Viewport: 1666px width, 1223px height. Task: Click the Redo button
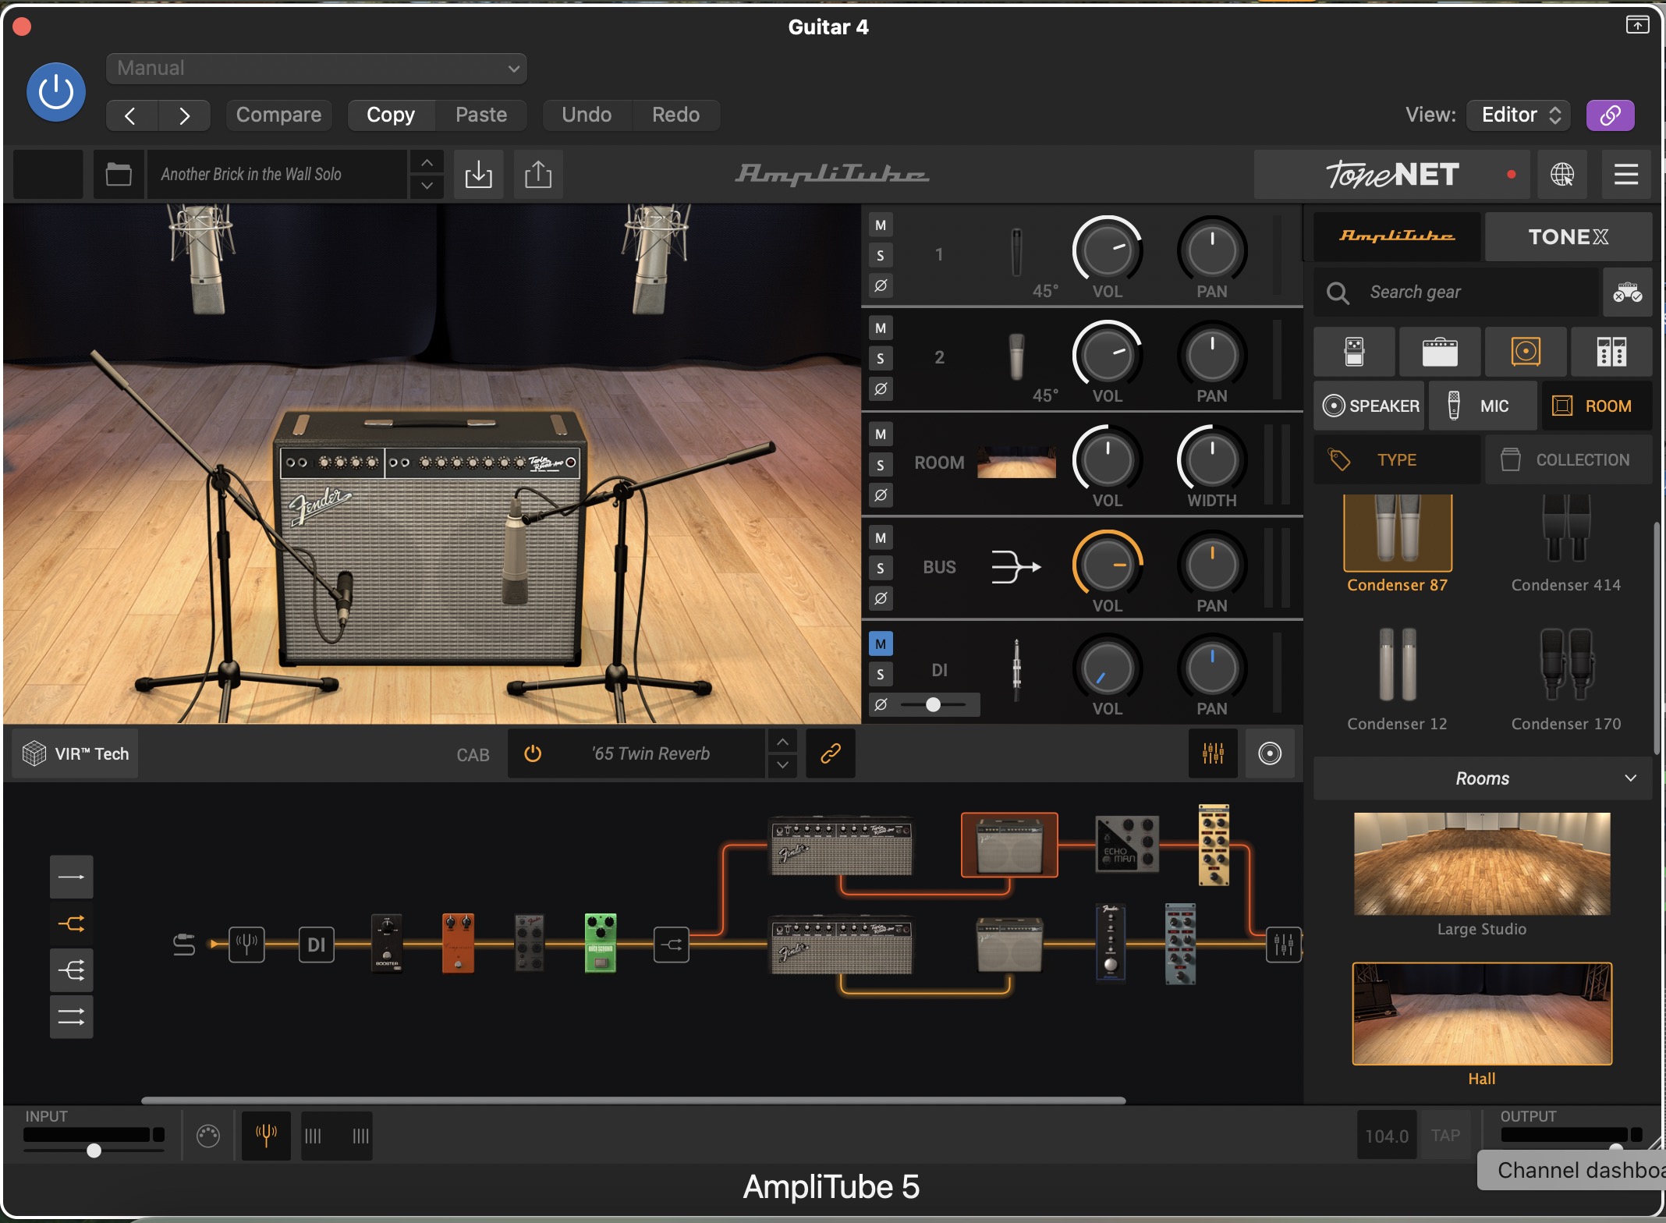(675, 115)
